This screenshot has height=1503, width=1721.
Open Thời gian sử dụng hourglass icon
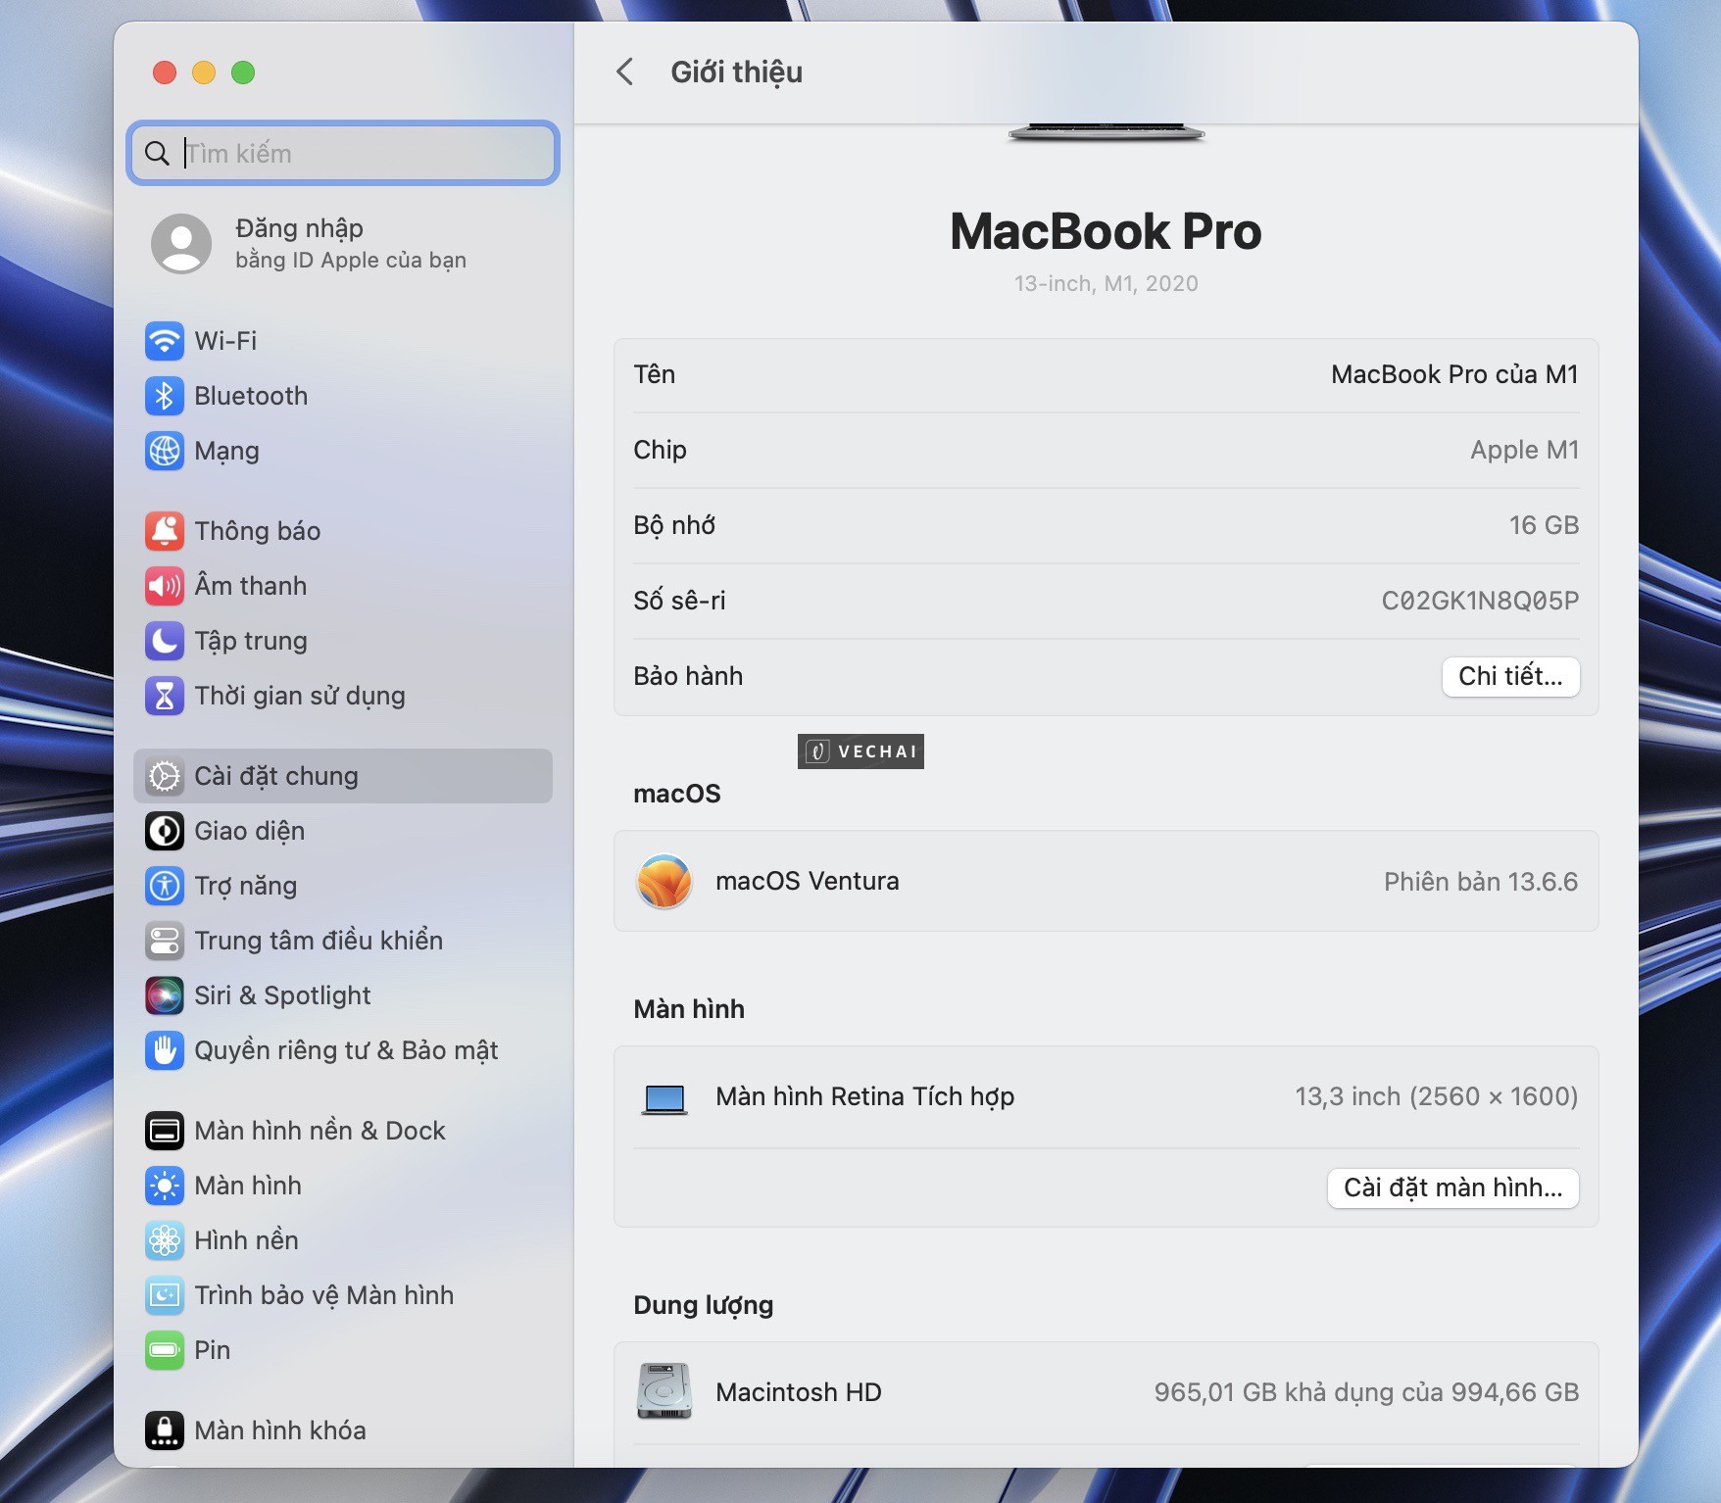click(166, 696)
